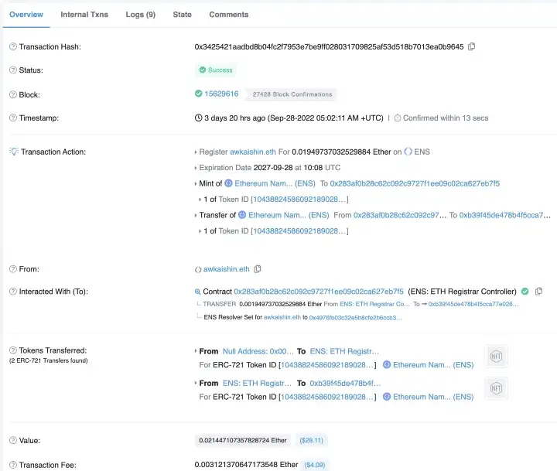
Task: Open block number 15629616
Action: [220, 94]
